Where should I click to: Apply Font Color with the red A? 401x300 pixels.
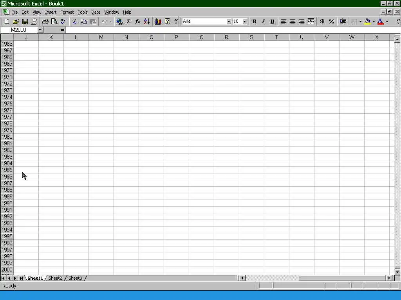point(381,21)
